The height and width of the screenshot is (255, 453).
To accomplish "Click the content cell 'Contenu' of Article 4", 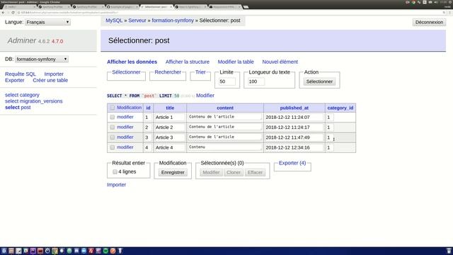I will (225, 147).
